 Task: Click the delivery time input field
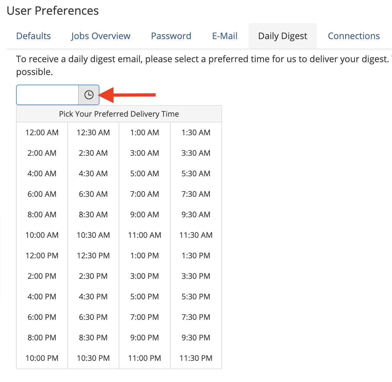pos(47,95)
